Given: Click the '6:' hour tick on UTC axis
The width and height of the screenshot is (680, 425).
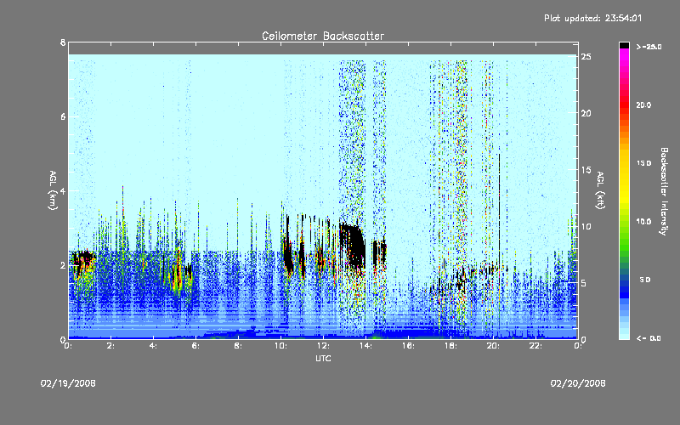Looking at the screenshot, I should click(x=195, y=346).
